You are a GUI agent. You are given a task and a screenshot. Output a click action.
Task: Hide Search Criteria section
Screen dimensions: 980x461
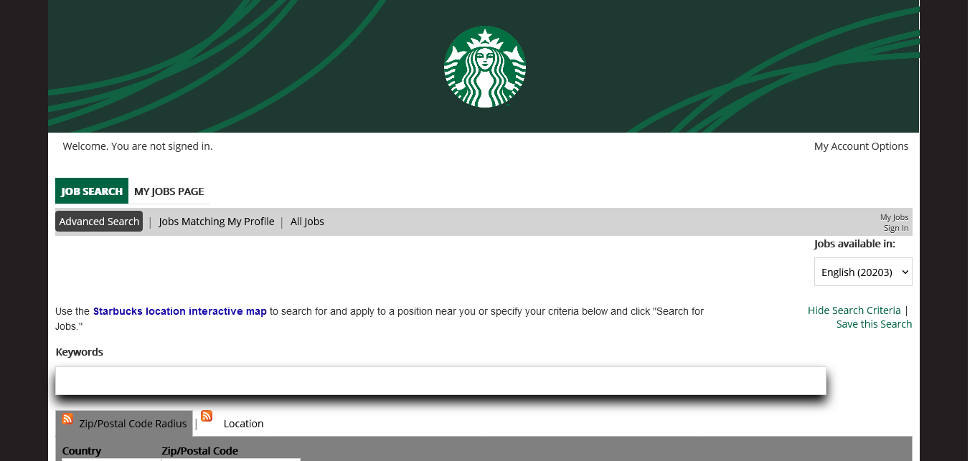[854, 310]
